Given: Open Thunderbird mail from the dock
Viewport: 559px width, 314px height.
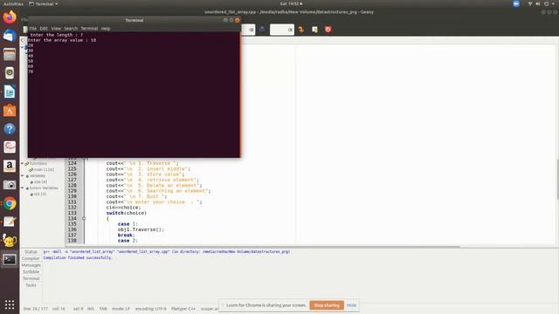Looking at the screenshot, I should click(10, 36).
